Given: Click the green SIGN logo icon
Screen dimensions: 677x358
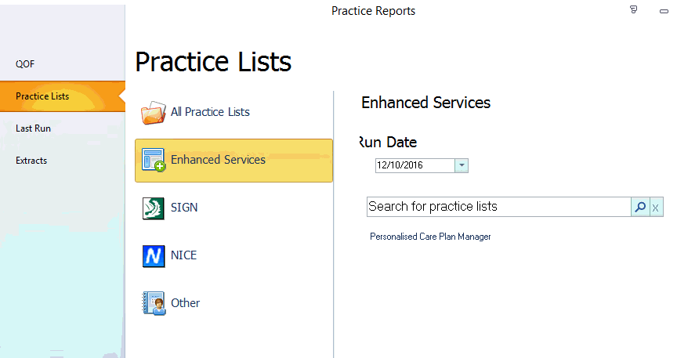Looking at the screenshot, I should (x=154, y=208).
